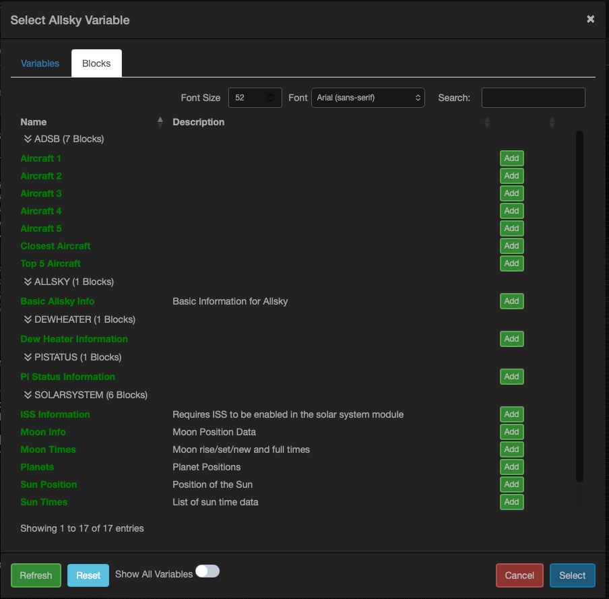Click the Font Size stepper arrows
This screenshot has width=609, height=599.
pos(271,98)
